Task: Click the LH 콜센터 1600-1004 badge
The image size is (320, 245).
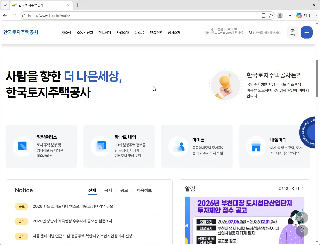Action: coord(224,31)
